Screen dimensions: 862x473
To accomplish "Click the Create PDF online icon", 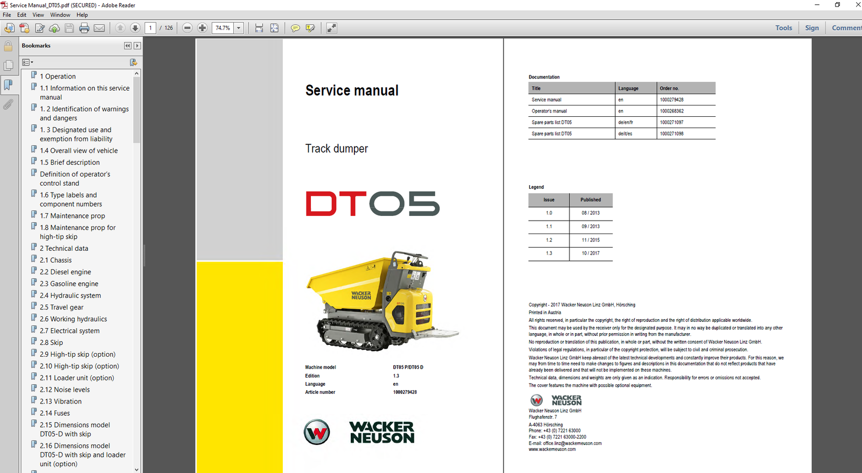I will point(24,28).
